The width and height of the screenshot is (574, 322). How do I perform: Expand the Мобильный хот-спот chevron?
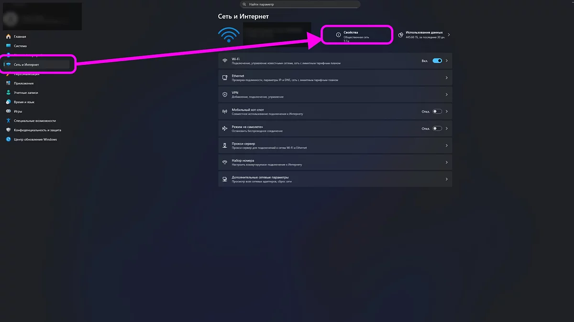[x=447, y=112]
